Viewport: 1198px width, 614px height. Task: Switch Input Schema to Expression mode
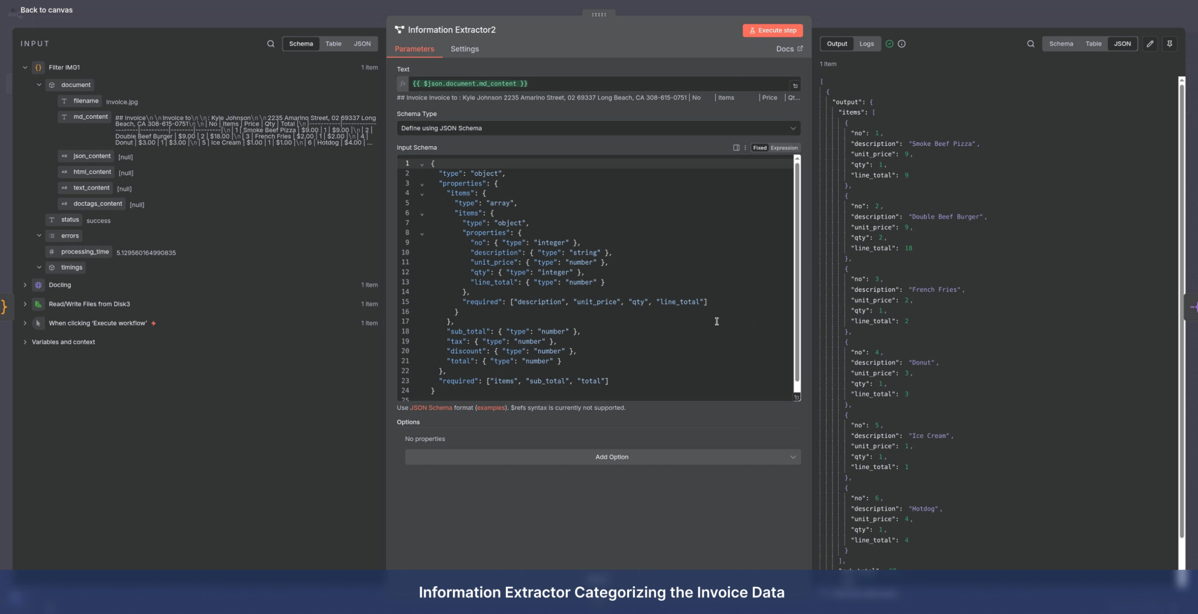(784, 148)
